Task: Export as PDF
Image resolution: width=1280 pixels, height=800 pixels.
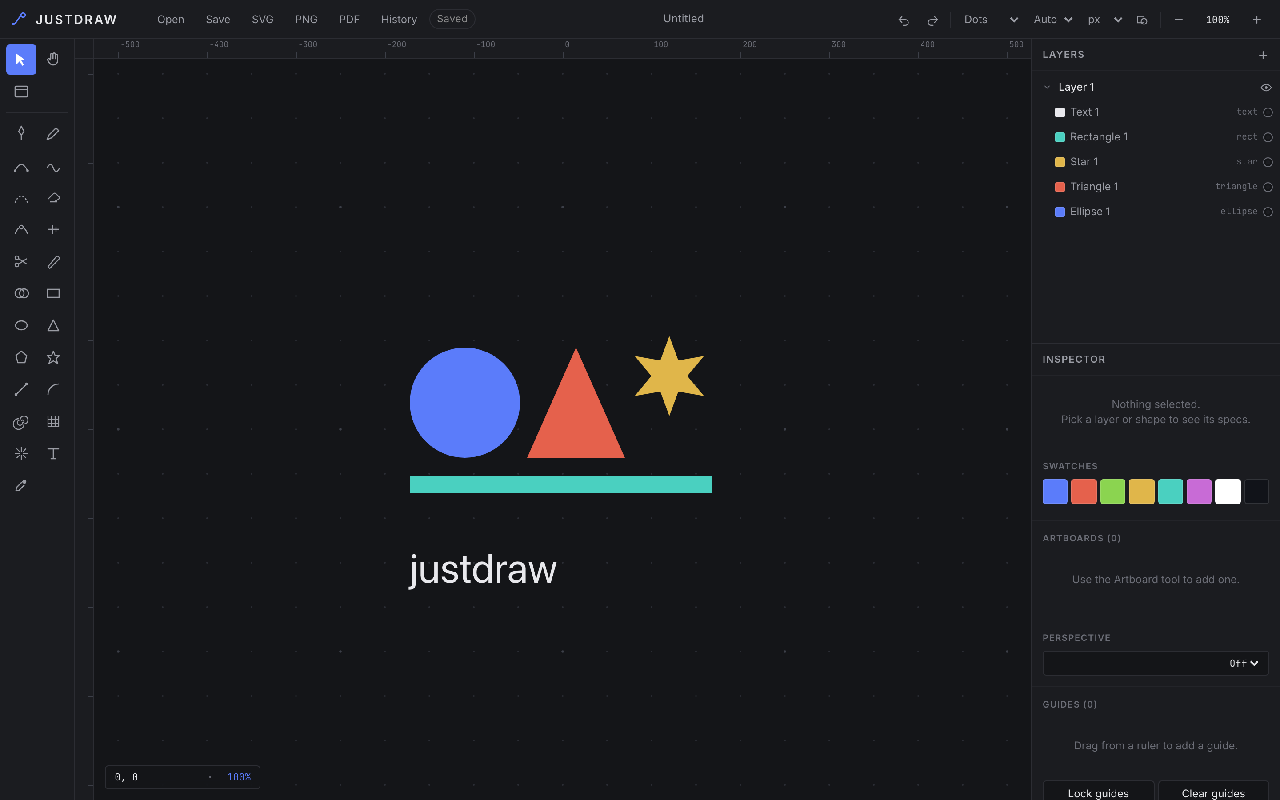Action: 349,20
